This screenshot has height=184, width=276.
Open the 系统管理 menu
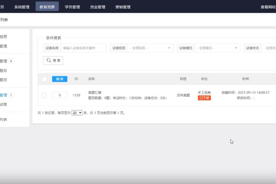[x=22, y=7]
